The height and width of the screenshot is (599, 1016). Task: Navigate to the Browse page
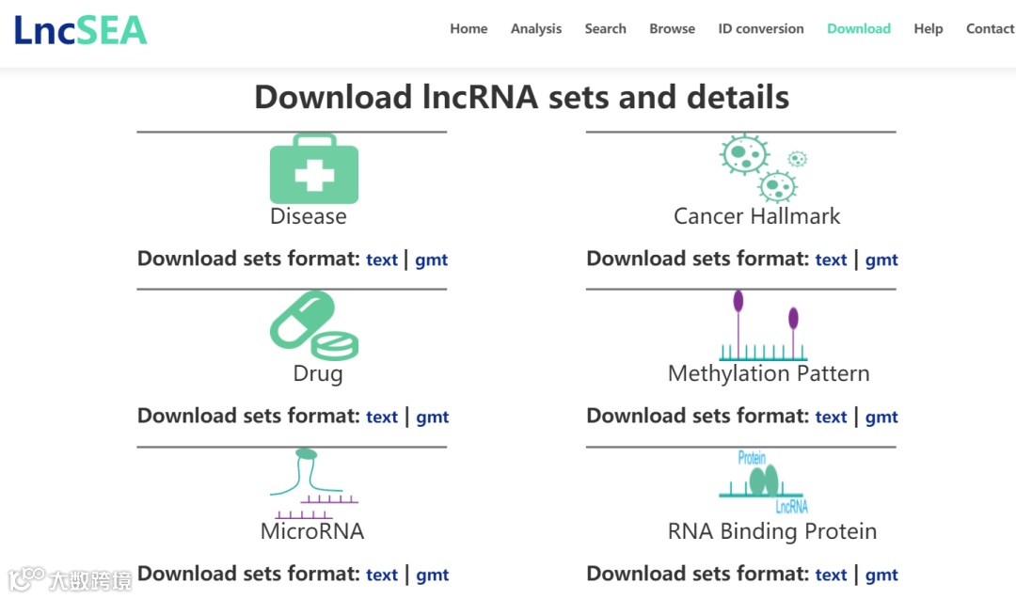point(672,29)
